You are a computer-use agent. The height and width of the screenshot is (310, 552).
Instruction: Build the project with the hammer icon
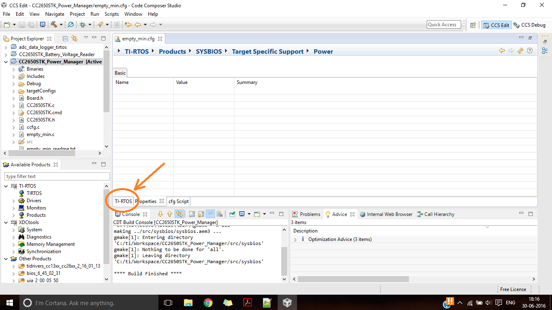click(x=54, y=25)
